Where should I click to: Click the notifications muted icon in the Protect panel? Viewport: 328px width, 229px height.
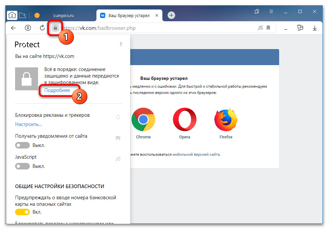coord(118,138)
